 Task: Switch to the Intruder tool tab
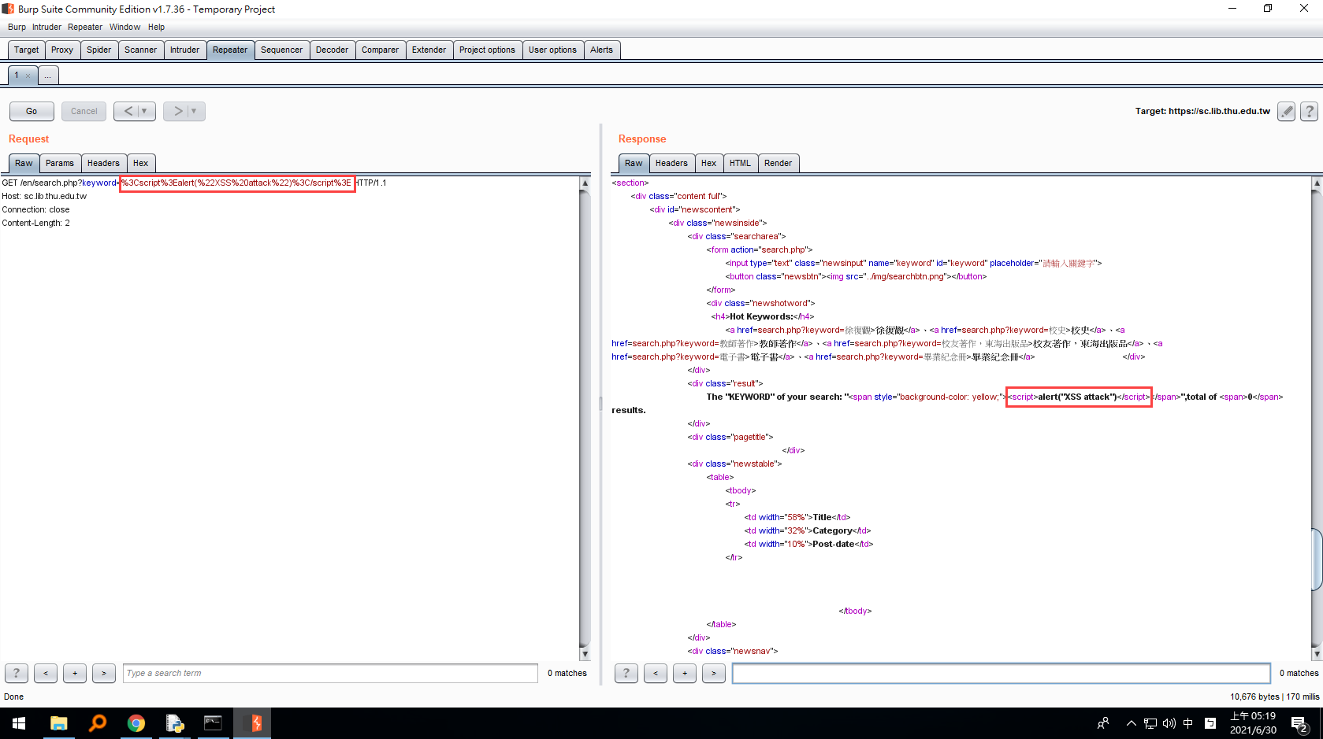tap(185, 50)
